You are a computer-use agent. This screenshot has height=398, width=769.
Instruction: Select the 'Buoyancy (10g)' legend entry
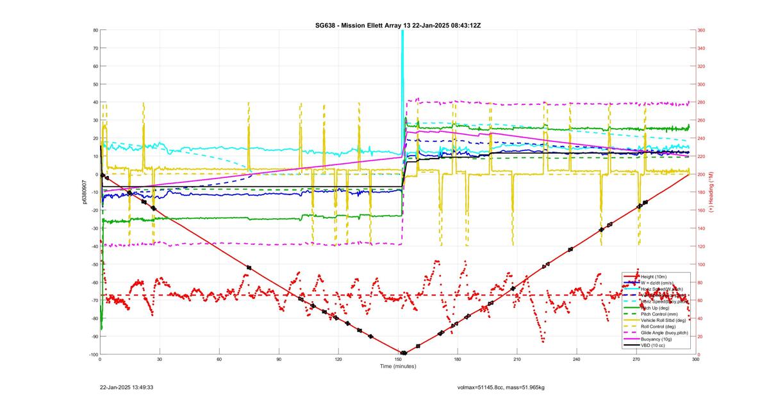coord(656,339)
